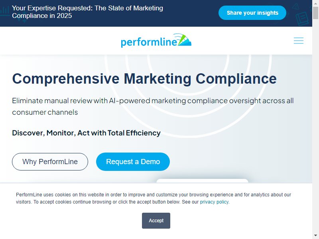
Task: Open the hamburger navigation menu
Action: tap(298, 41)
